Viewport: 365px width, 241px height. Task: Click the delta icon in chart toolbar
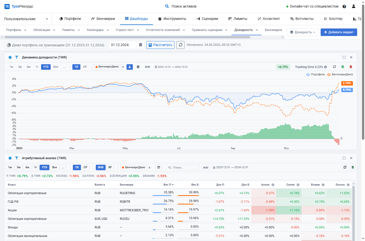(130, 67)
